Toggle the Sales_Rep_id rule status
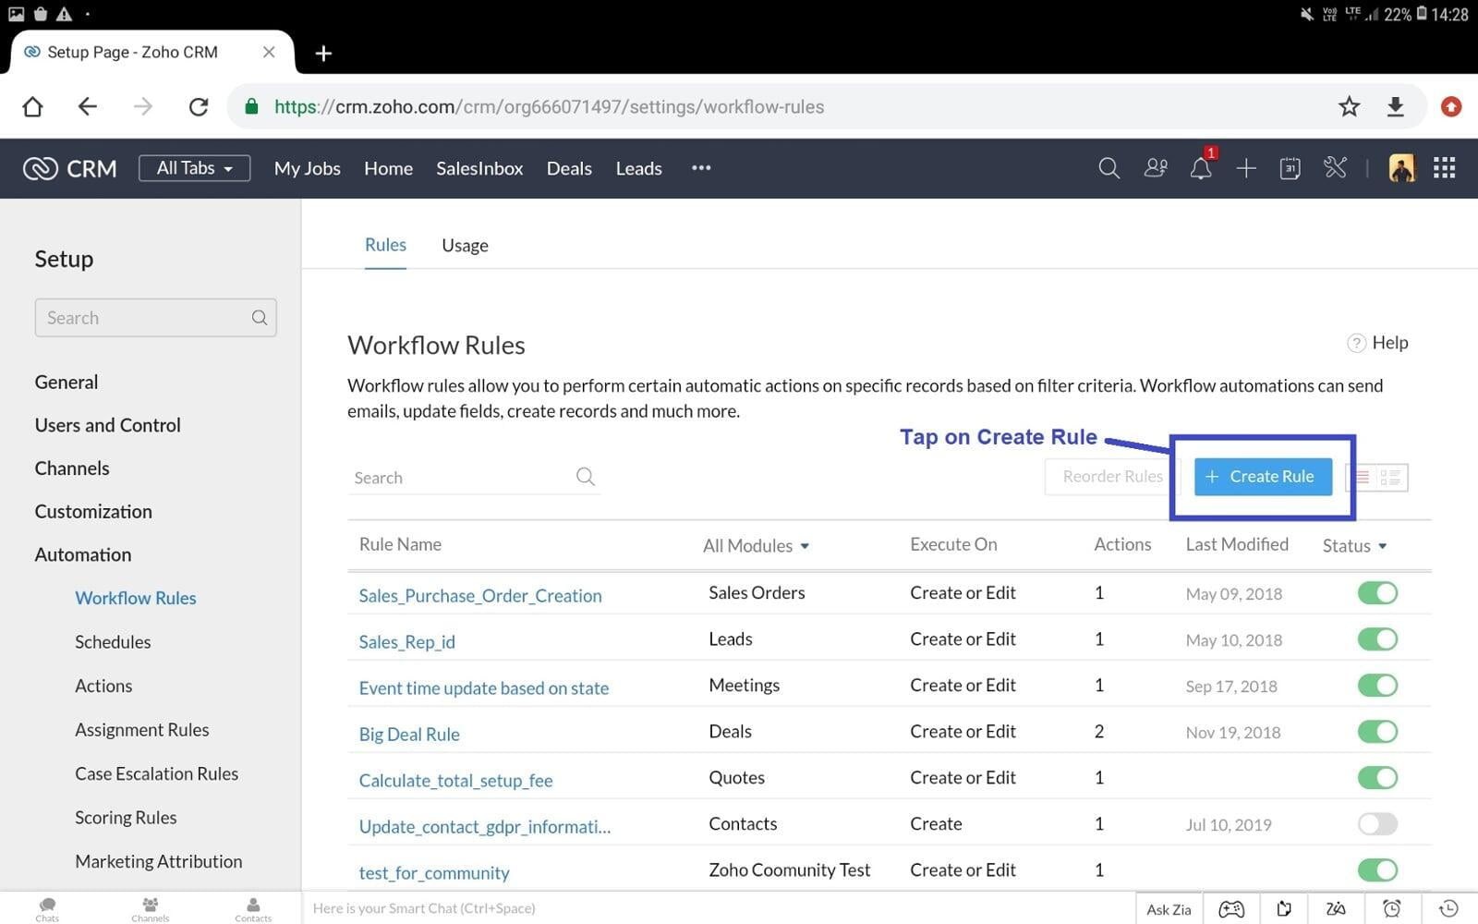The height and width of the screenshot is (924, 1478). [x=1377, y=639]
